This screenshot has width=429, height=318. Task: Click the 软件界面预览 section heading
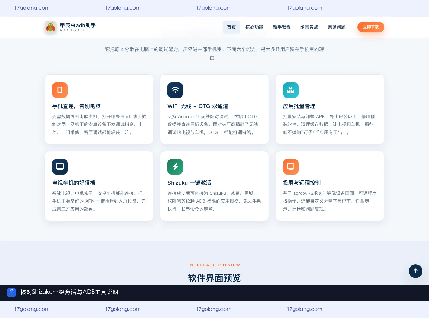(214, 278)
